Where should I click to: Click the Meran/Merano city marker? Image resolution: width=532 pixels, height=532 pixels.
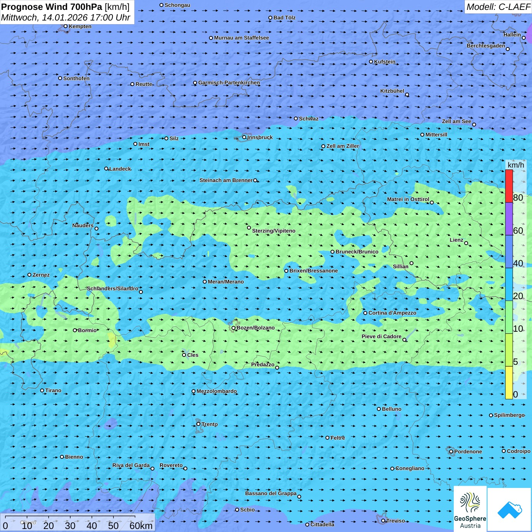205,282
